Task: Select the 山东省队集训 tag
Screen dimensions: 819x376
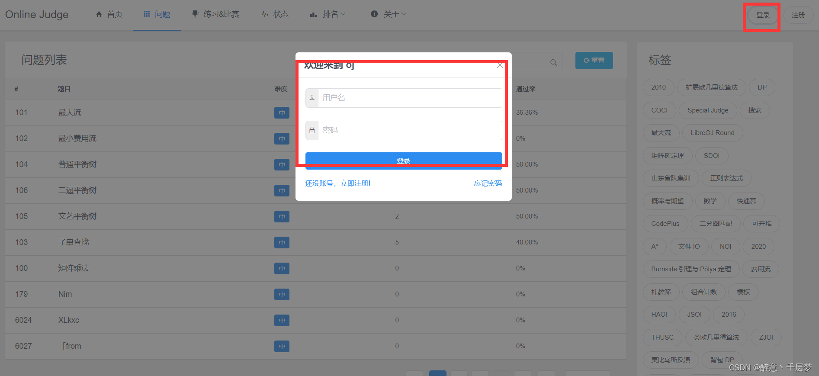Action: click(x=671, y=178)
